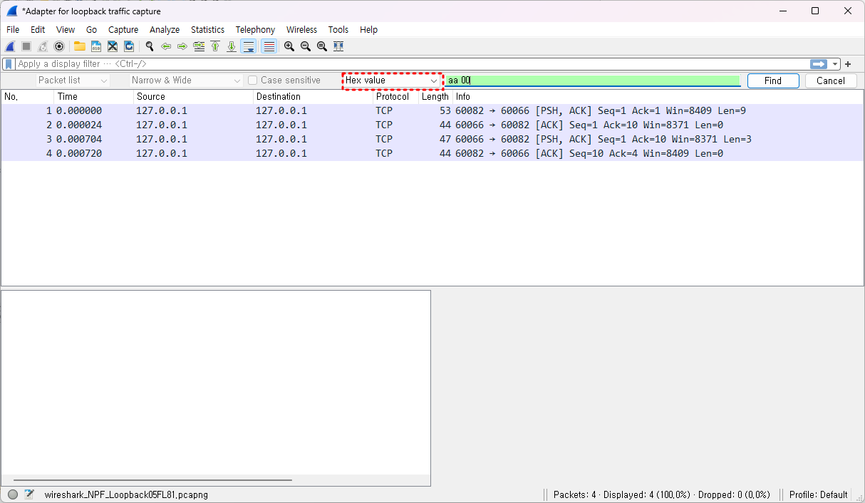Sort by the Protocol column header

[x=396, y=97]
